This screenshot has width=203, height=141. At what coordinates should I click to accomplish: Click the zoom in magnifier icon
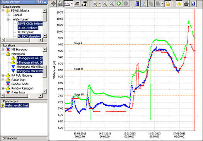(96, 3)
